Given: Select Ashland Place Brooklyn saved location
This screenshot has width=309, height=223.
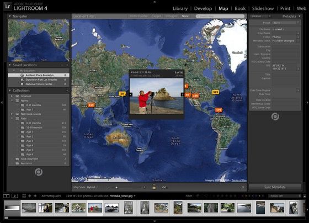Looking at the screenshot, I should 39,75.
